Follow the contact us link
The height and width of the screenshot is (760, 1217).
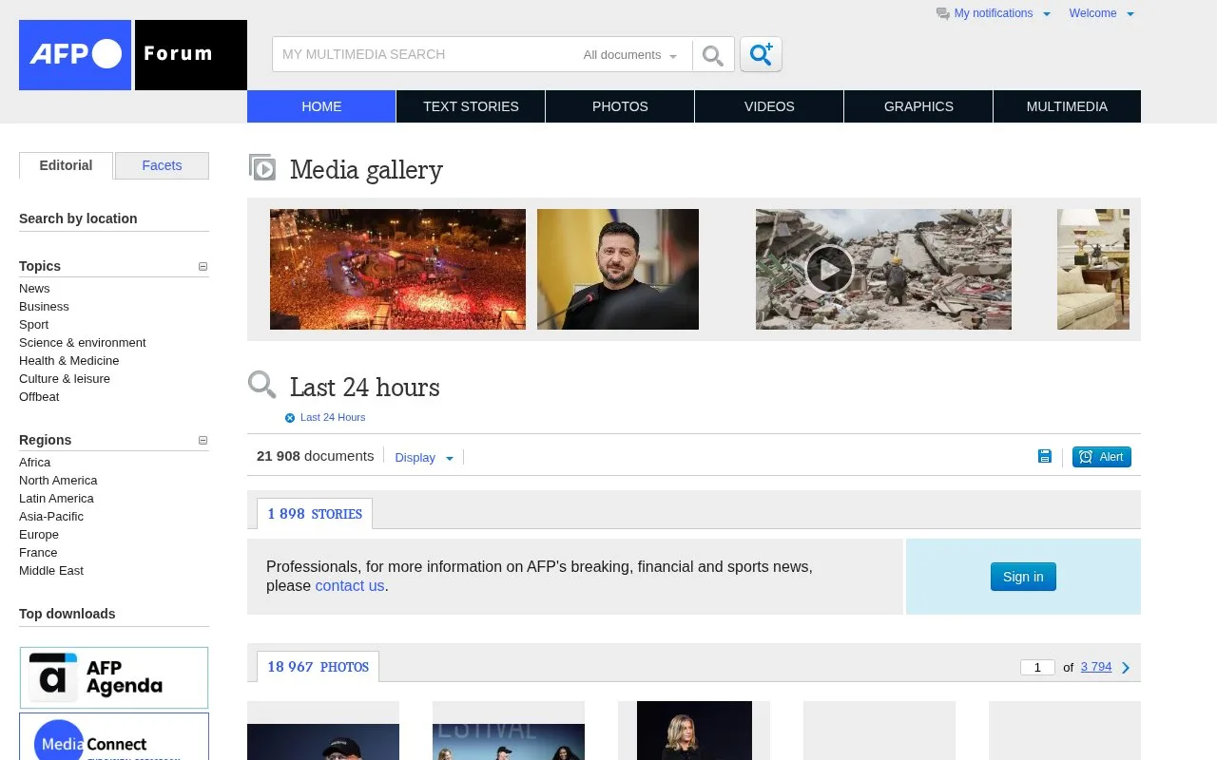click(x=350, y=586)
